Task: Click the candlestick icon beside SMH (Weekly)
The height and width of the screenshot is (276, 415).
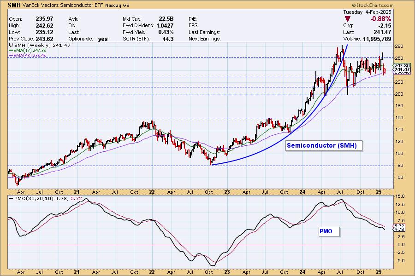Action: tap(11, 45)
